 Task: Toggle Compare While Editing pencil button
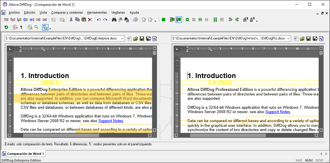[x=179, y=20]
